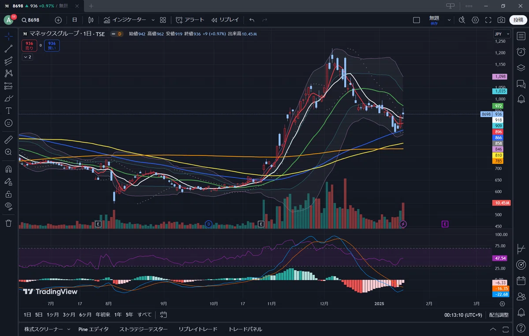Enter fullscreen mode

point(488,20)
